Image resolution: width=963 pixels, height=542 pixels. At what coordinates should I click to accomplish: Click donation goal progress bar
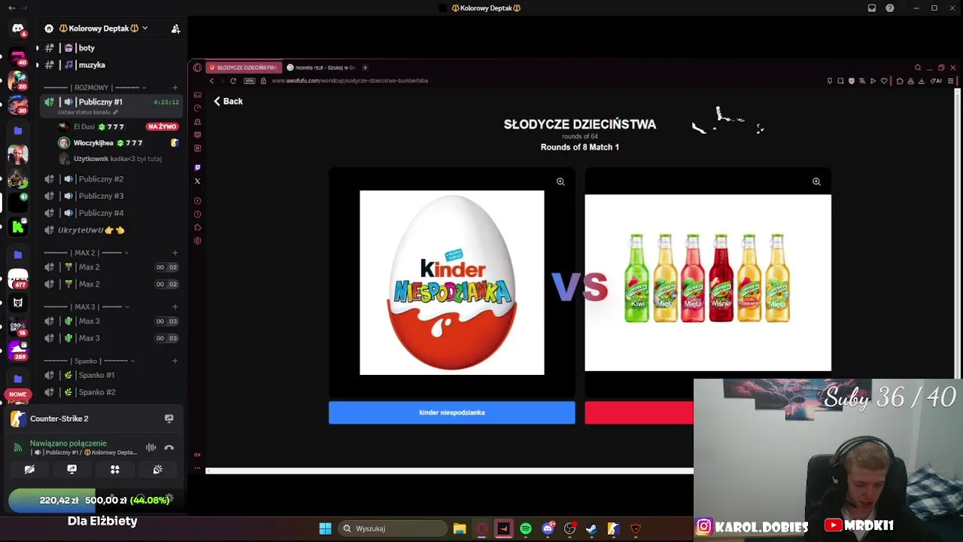tap(93, 500)
